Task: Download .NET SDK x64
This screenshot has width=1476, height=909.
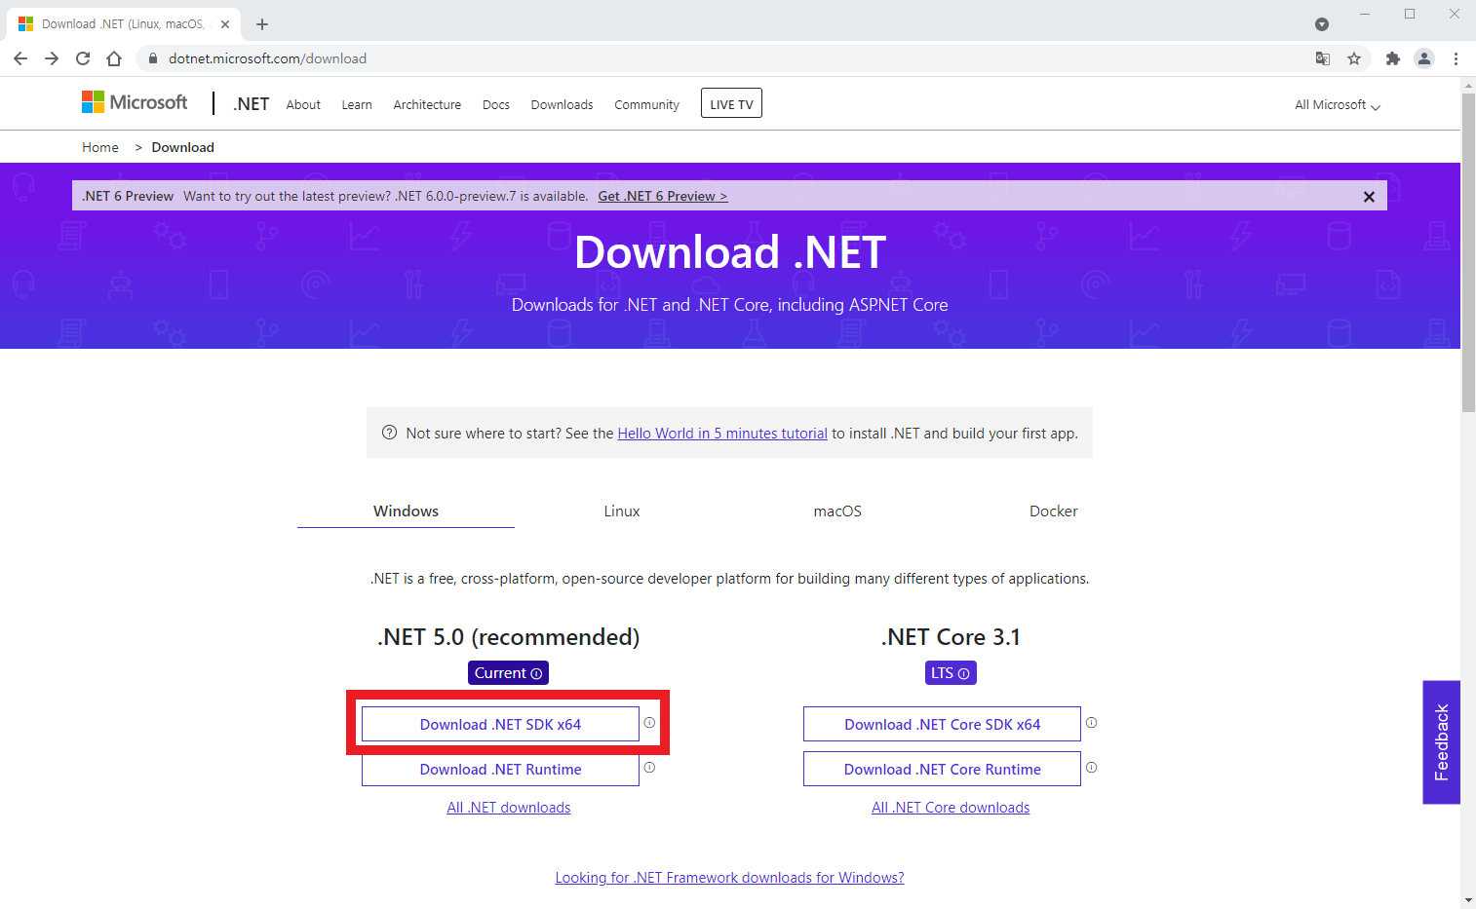Action: [x=500, y=724]
